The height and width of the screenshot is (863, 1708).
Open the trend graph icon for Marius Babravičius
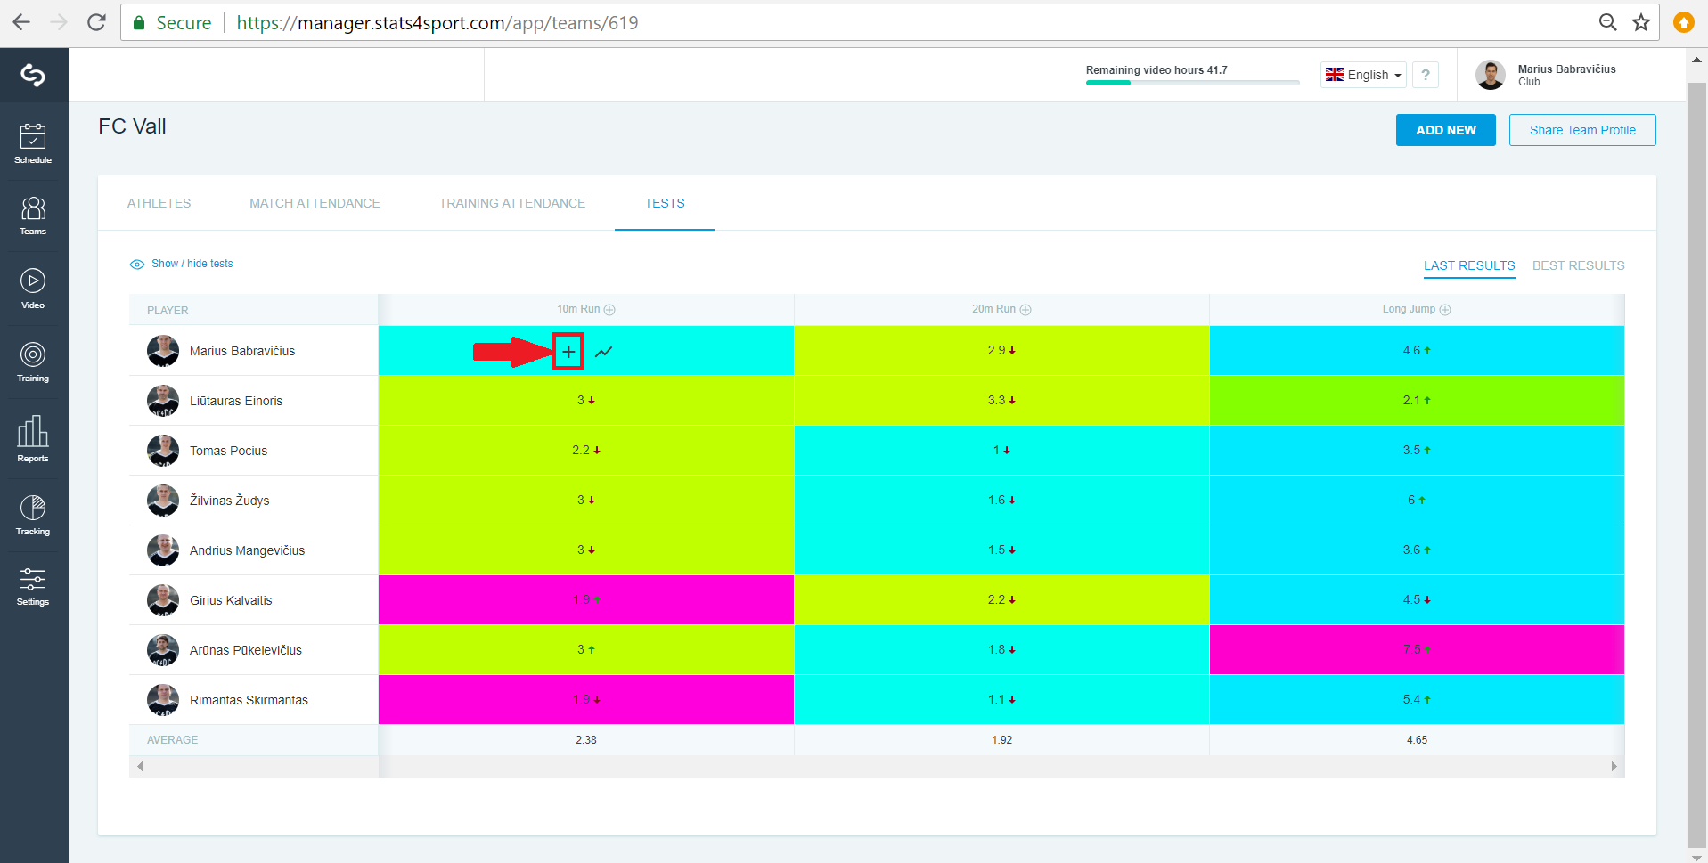tap(604, 352)
